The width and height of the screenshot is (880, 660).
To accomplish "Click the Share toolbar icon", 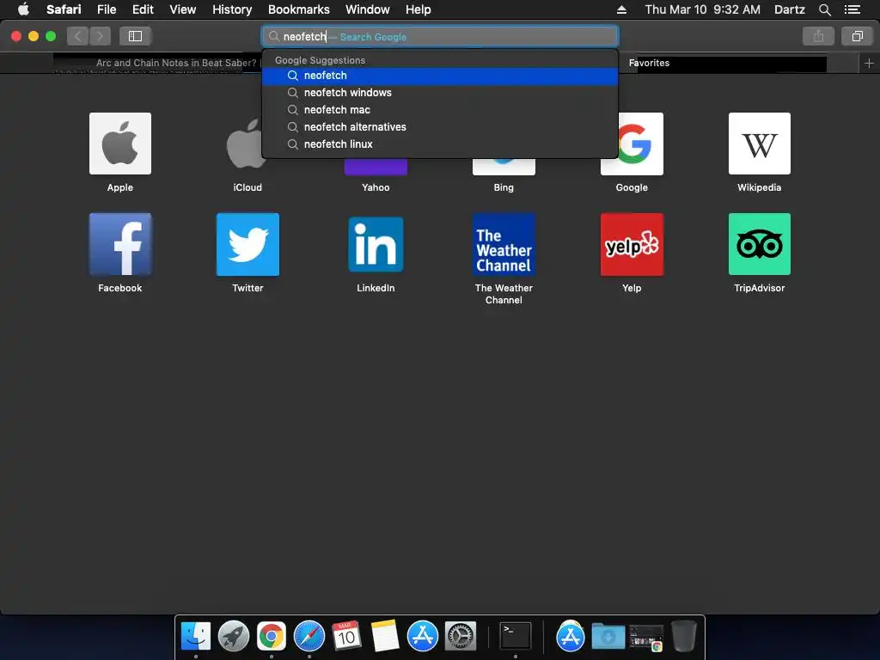I will point(818,36).
